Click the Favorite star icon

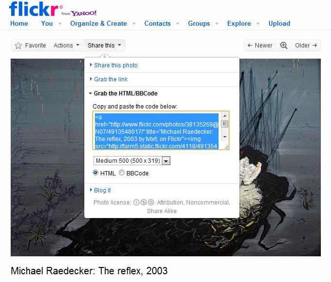[x=18, y=46]
